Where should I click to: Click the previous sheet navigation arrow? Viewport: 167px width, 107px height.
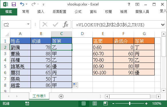9,96
